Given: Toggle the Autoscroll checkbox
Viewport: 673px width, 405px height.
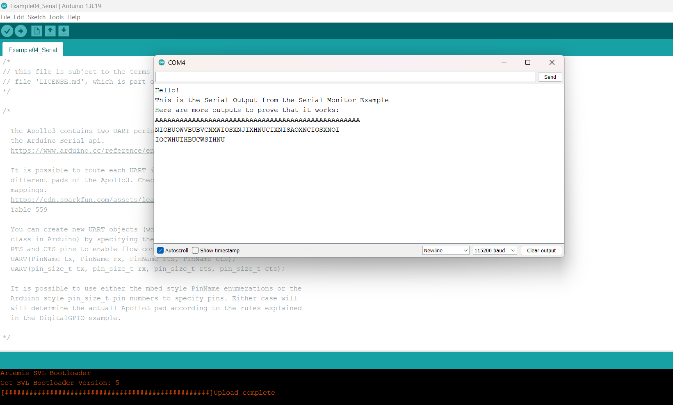Looking at the screenshot, I should [160, 250].
